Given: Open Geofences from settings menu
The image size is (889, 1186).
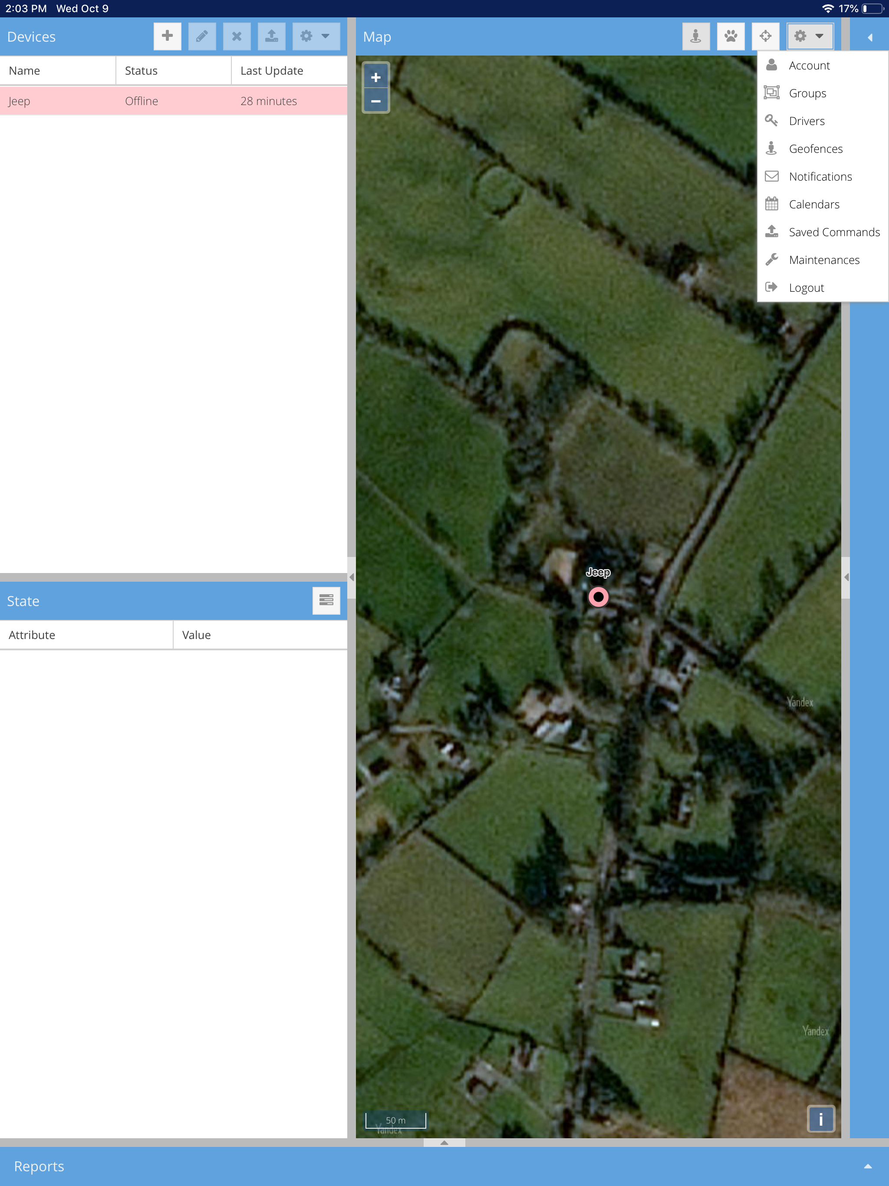Looking at the screenshot, I should click(x=815, y=149).
